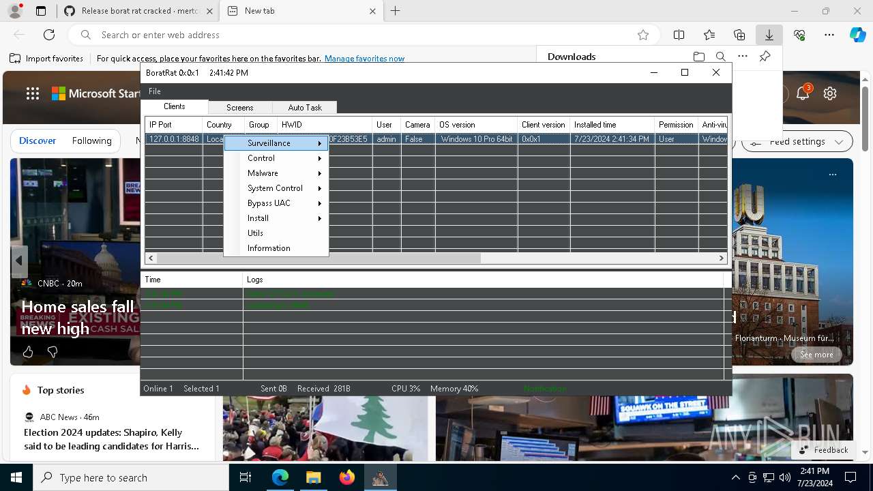
Task: Open Microsoft Start page settings gear
Action: [x=830, y=93]
